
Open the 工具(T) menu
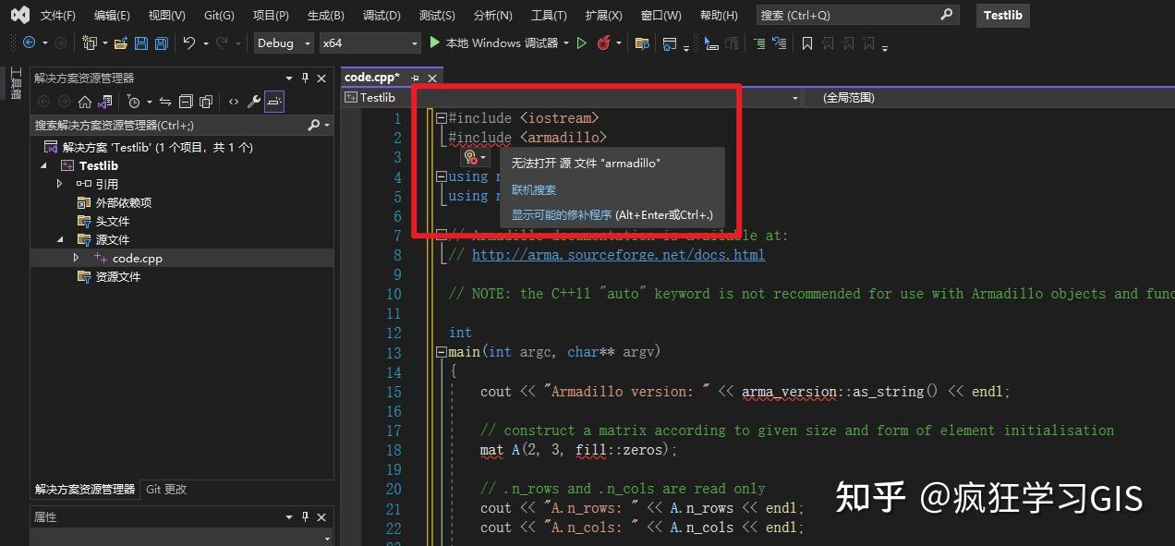[x=549, y=16]
